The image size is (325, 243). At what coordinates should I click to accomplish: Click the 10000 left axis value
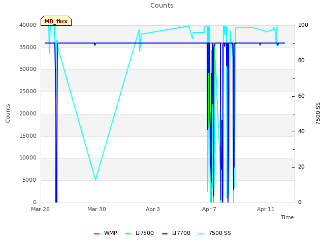click(28, 158)
